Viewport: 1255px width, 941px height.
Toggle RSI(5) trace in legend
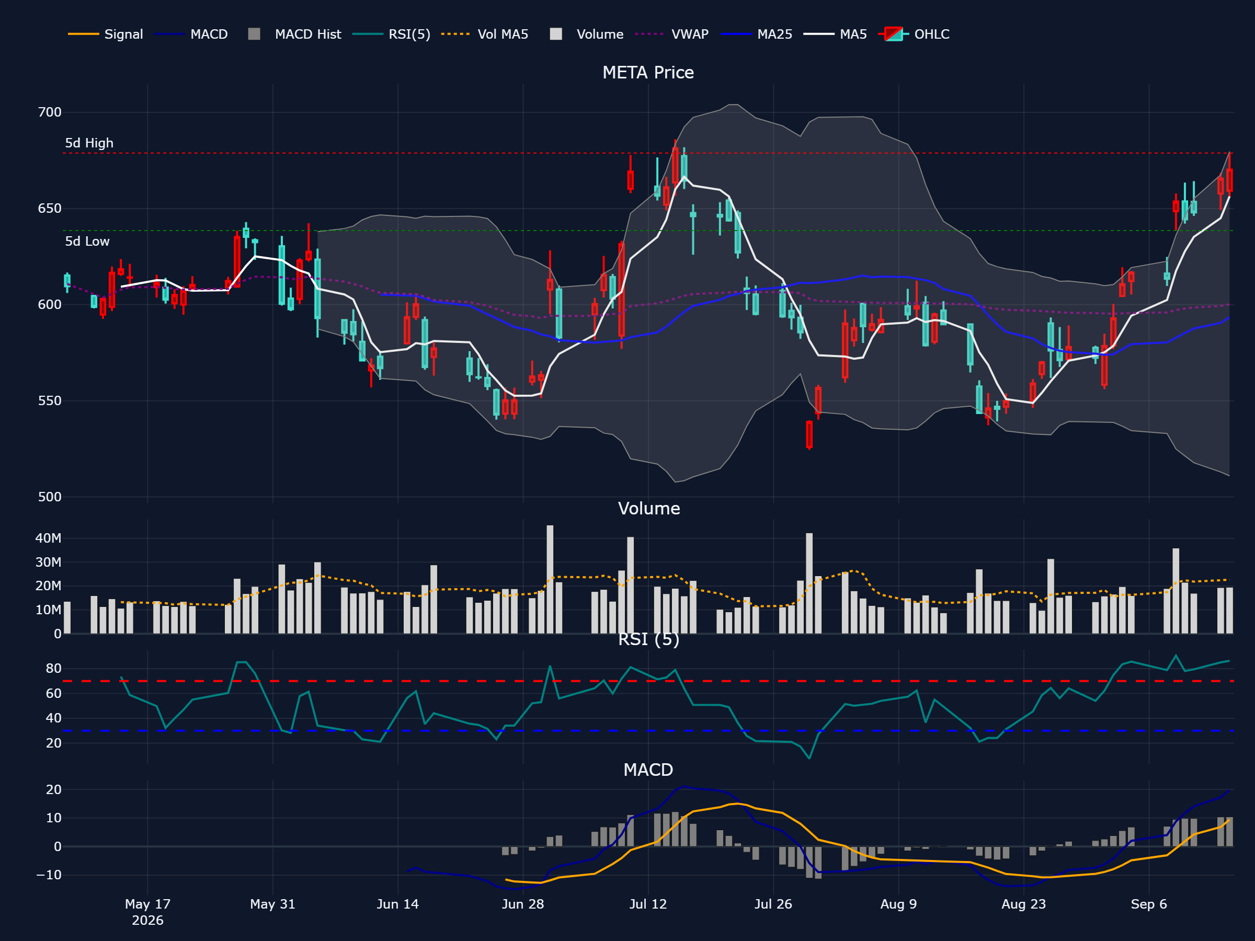click(391, 34)
